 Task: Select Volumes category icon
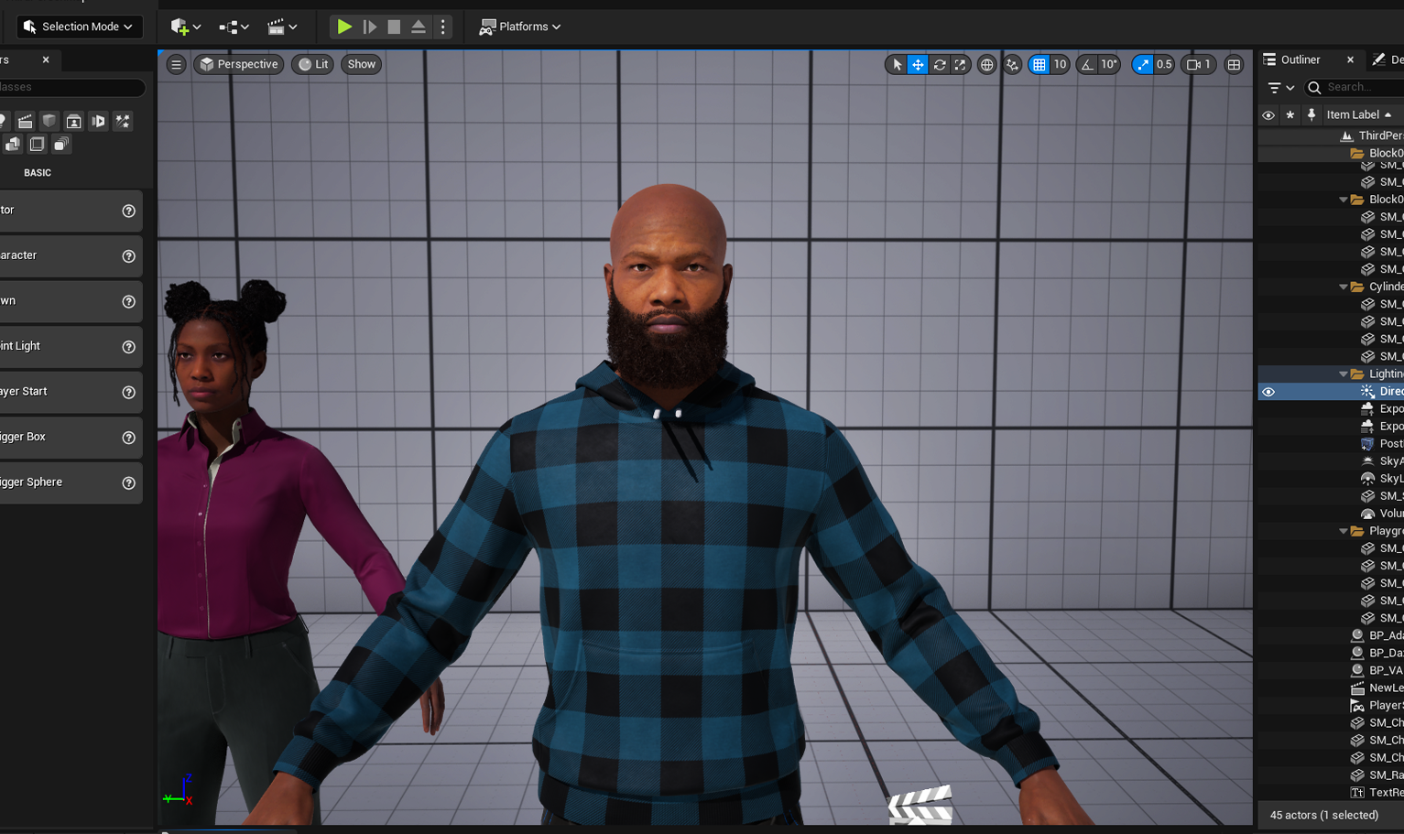[37, 145]
